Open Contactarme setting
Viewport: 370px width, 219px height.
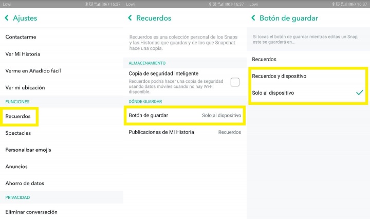(62, 37)
